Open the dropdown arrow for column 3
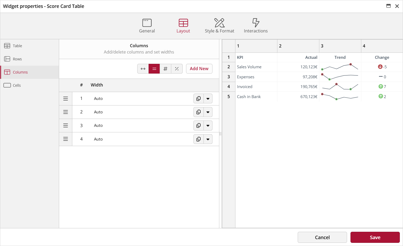 pyautogui.click(x=208, y=126)
